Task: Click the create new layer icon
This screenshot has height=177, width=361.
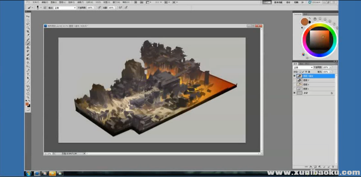Action: pyautogui.click(x=328, y=167)
